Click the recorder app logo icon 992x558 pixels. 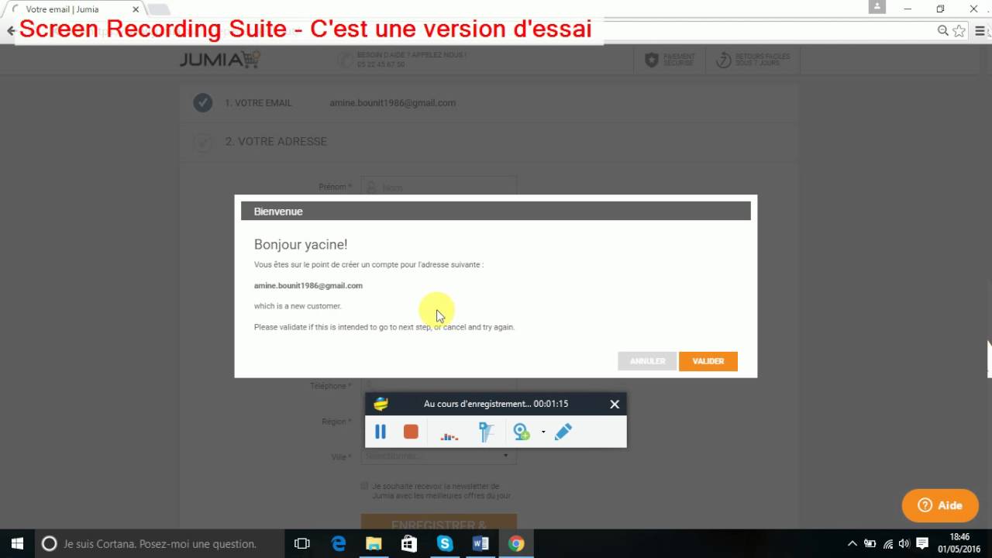pyautogui.click(x=381, y=404)
